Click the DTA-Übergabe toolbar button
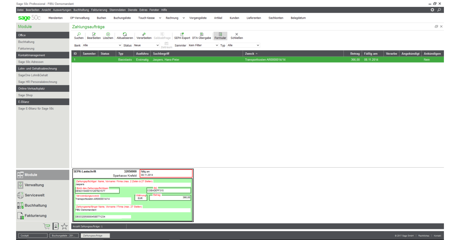This screenshot has height=240, width=460. pyautogui.click(x=202, y=36)
